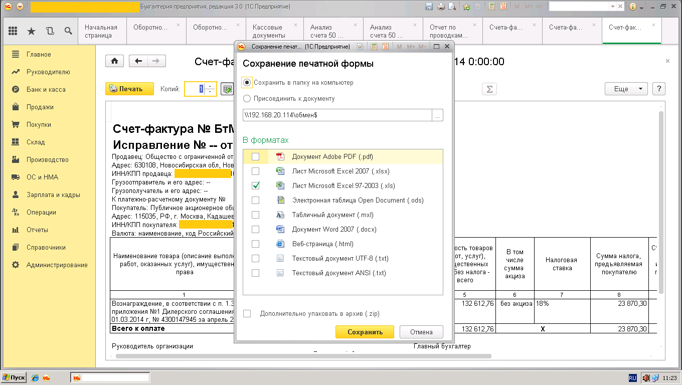
Task: Check the Веб-страница (.html) format
Action: point(255,244)
